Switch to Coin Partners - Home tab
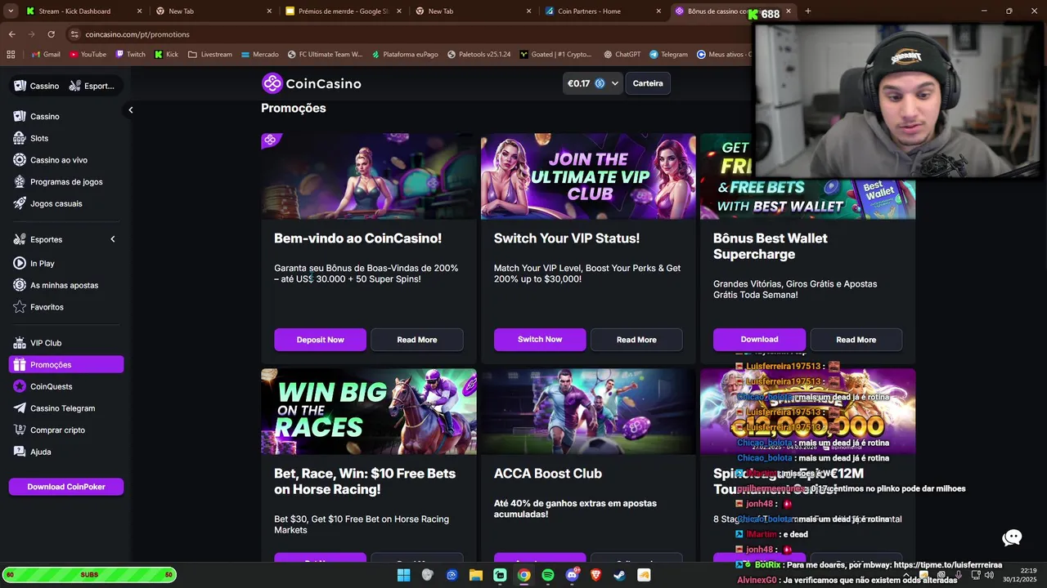Viewport: 1047px width, 588px height. 604,11
